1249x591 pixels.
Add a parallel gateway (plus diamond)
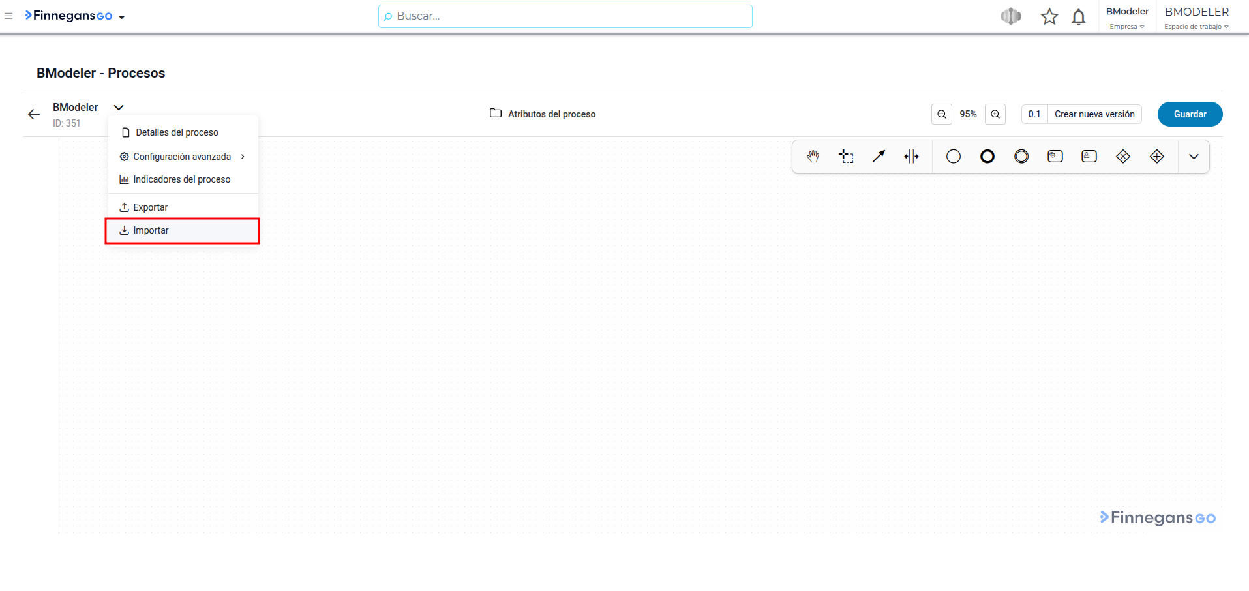[x=1157, y=157]
